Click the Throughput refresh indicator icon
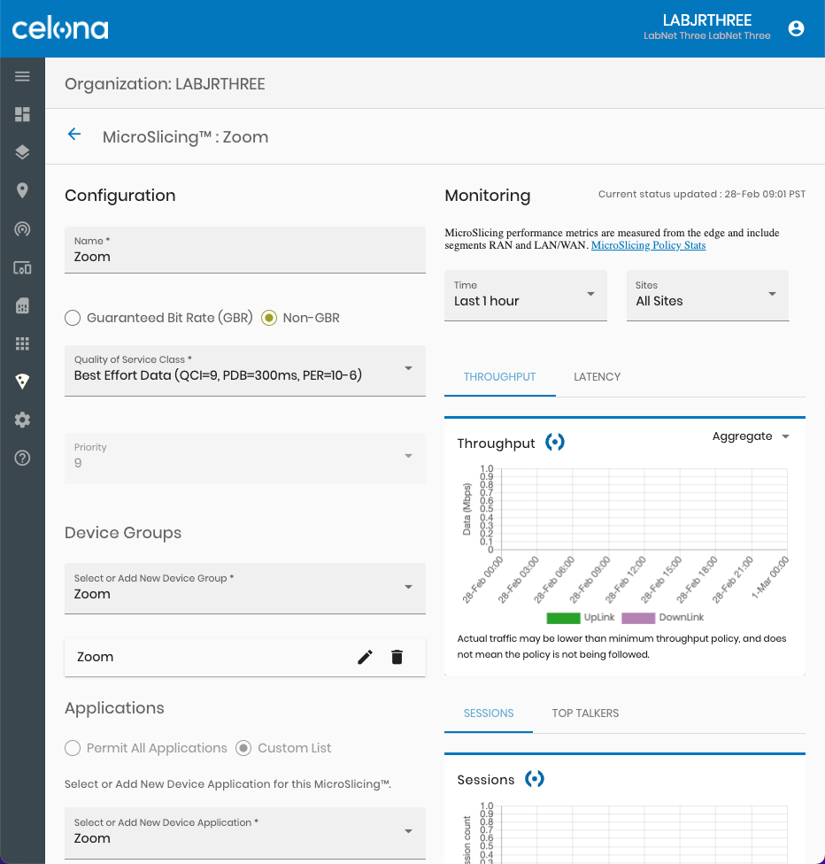The height and width of the screenshot is (864, 825). point(555,442)
